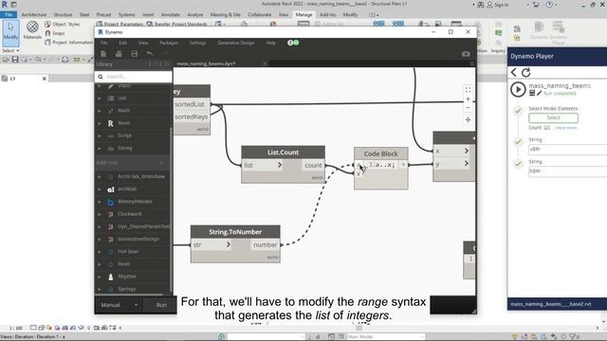607x341 pixels.
Task: Click the Revit R application icon
Action: pos(5,4)
